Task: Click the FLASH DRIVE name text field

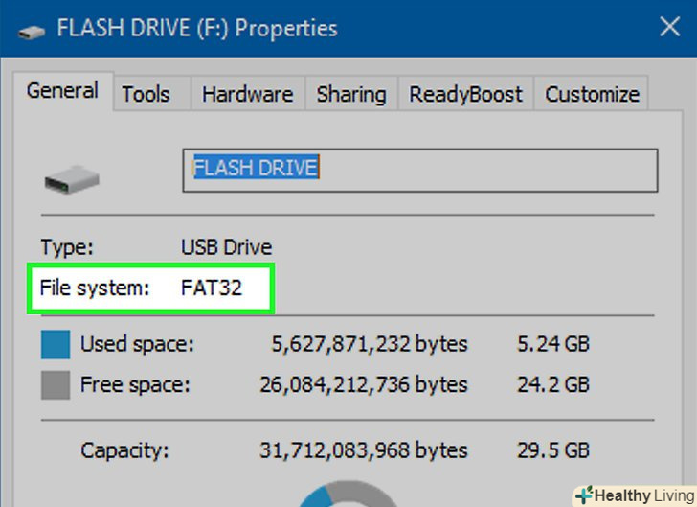Action: (x=419, y=170)
